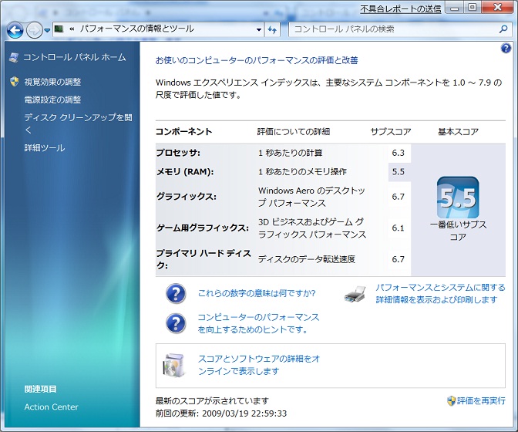Screen dimensions: 518x432
Task: Select 電源設定の調整 in the left pane
Action: (x=52, y=100)
